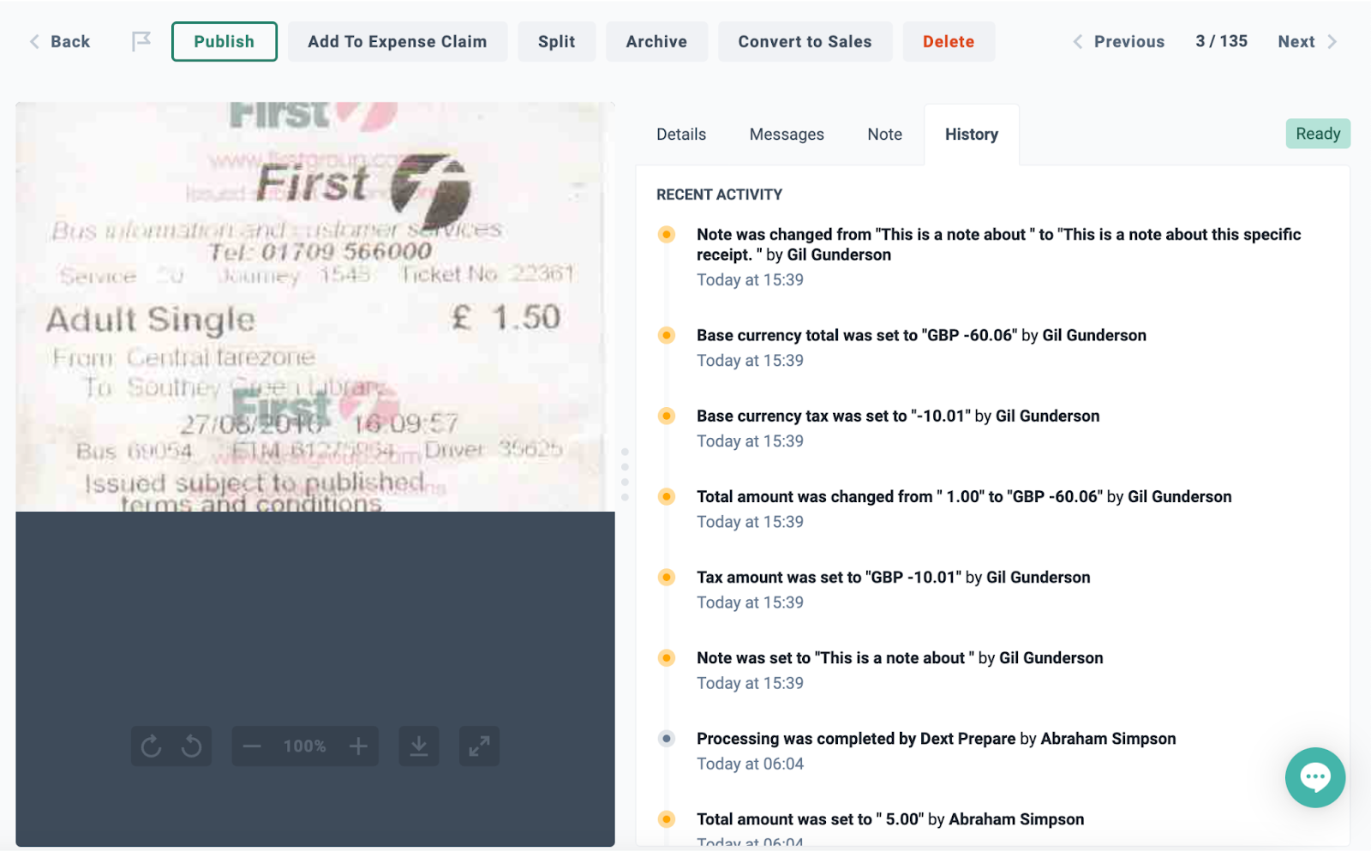The height and width of the screenshot is (851, 1371).
Task: Go to Next item
Action: click(x=1307, y=41)
